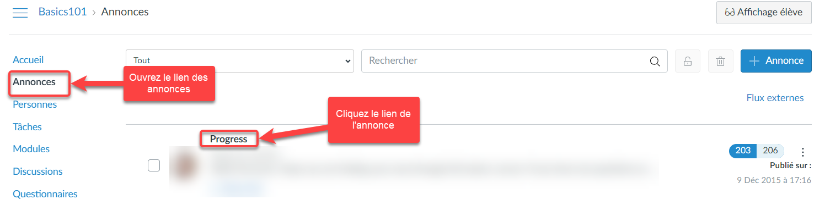Click the search magnifier icon
Viewport: 825px width, 205px height.
pyautogui.click(x=655, y=61)
